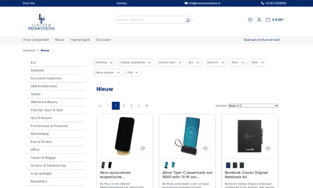Select blue Bambook notebook variant swatch
The width and height of the screenshot is (313, 188).
[x=228, y=165]
